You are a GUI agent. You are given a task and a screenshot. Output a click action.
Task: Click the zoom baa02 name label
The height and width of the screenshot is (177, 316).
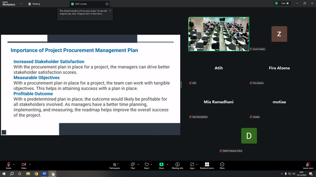click(x=258, y=49)
